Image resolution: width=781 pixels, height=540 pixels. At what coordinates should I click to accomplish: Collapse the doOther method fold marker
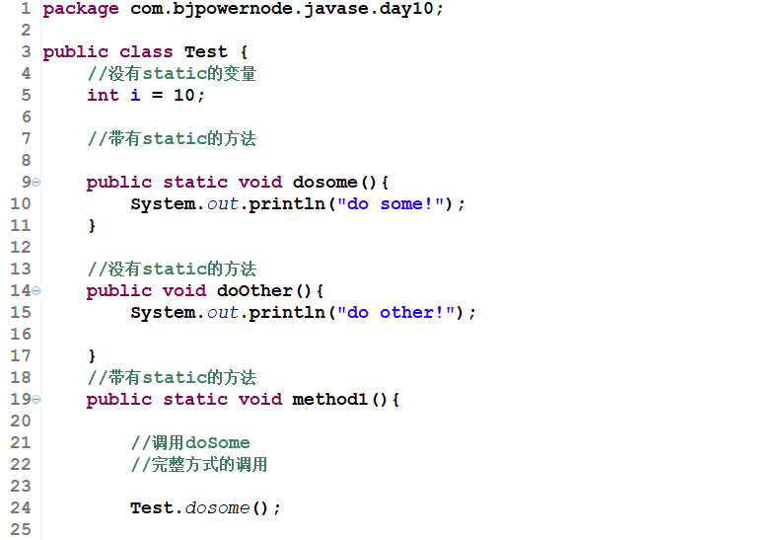pos(35,290)
